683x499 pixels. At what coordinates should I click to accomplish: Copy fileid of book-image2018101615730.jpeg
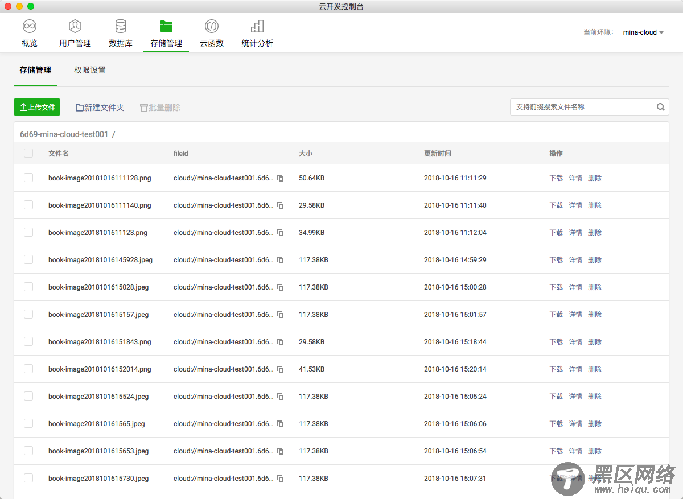pos(280,479)
